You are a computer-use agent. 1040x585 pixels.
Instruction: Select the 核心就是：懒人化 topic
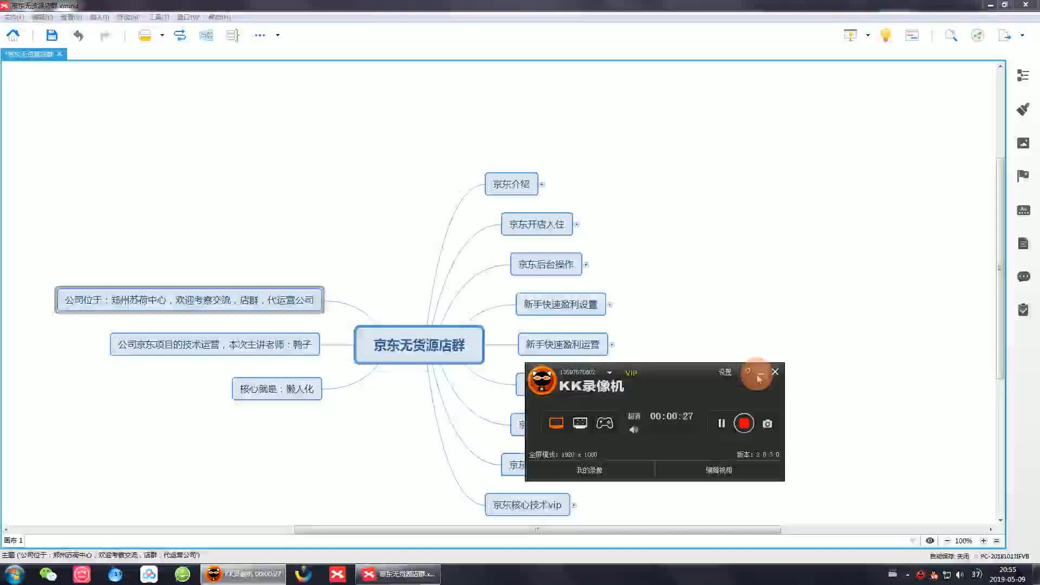click(277, 389)
